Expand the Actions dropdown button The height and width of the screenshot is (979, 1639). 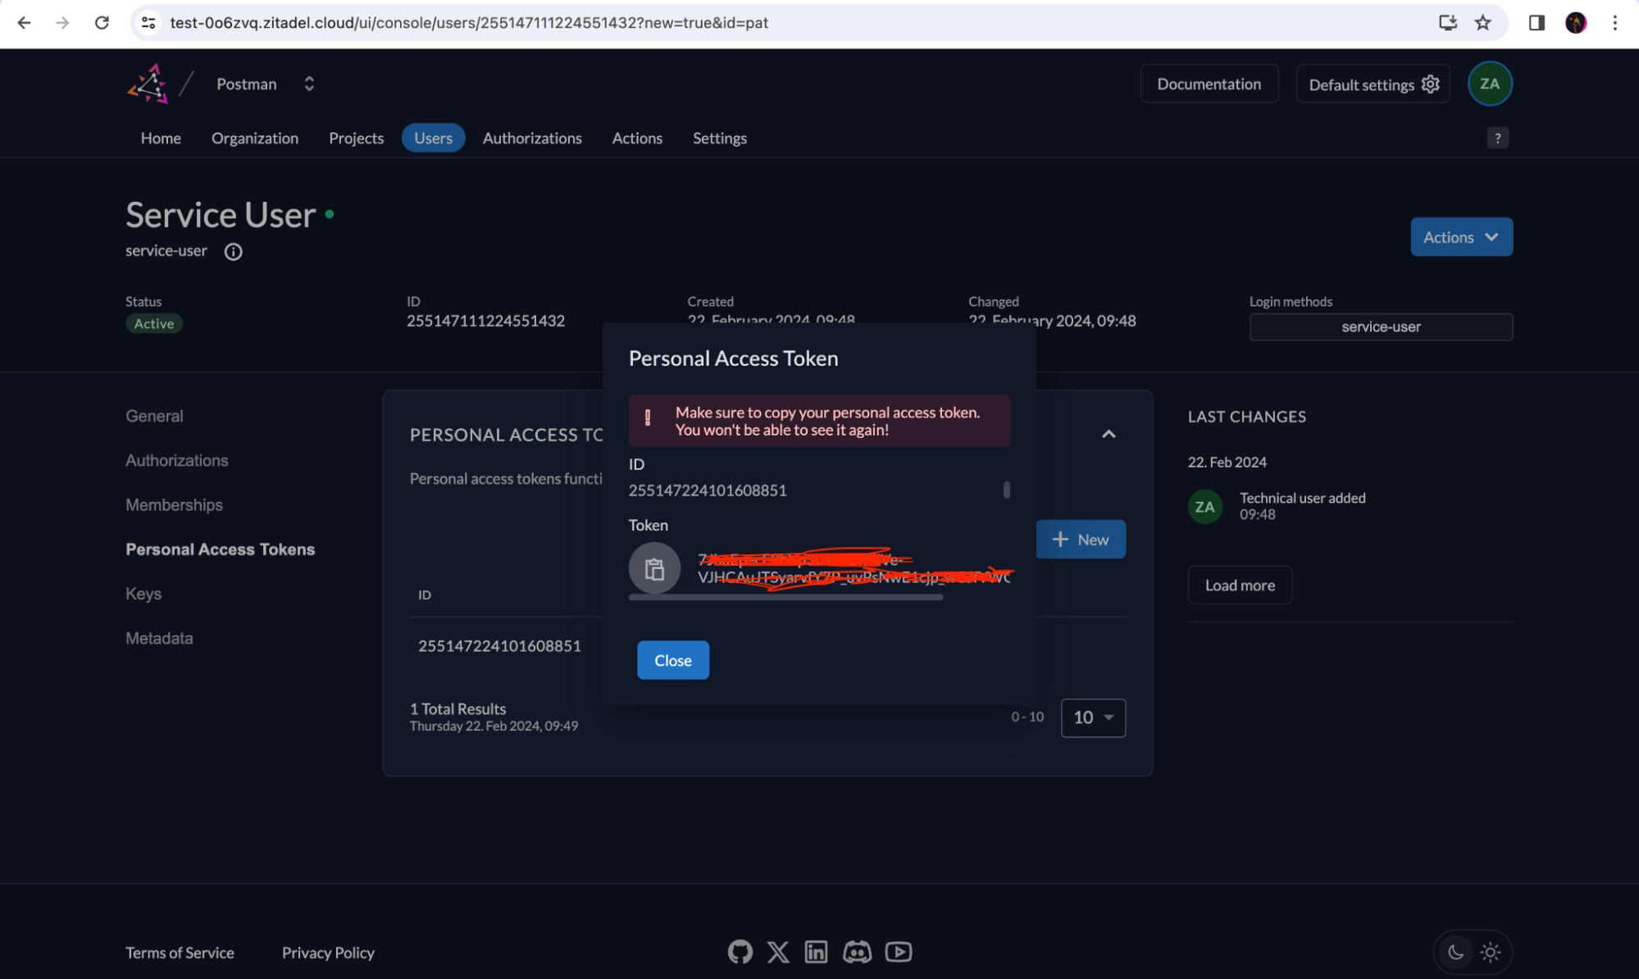click(1459, 235)
